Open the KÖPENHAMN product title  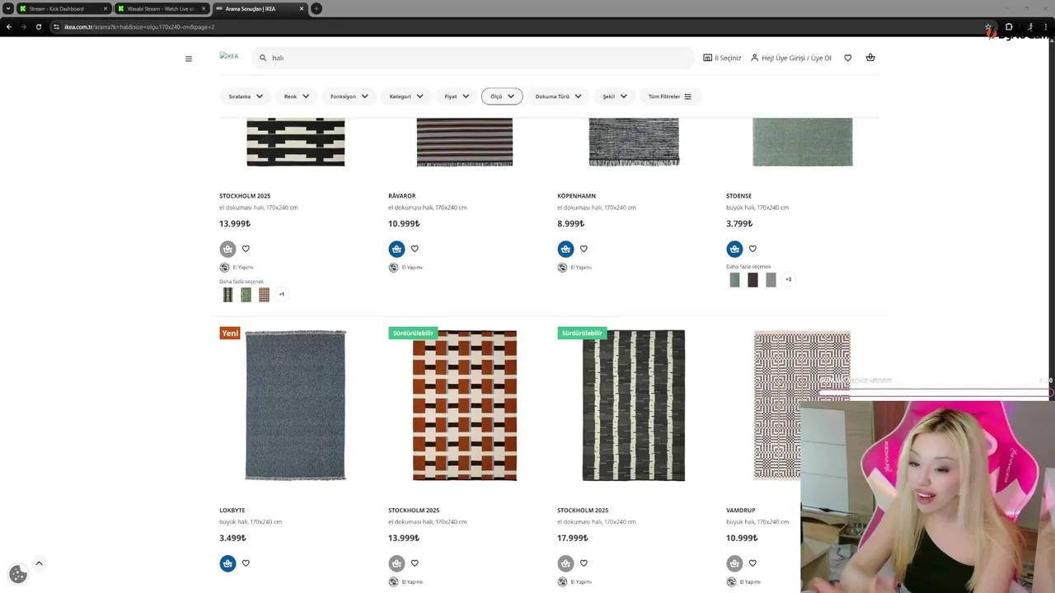click(576, 196)
